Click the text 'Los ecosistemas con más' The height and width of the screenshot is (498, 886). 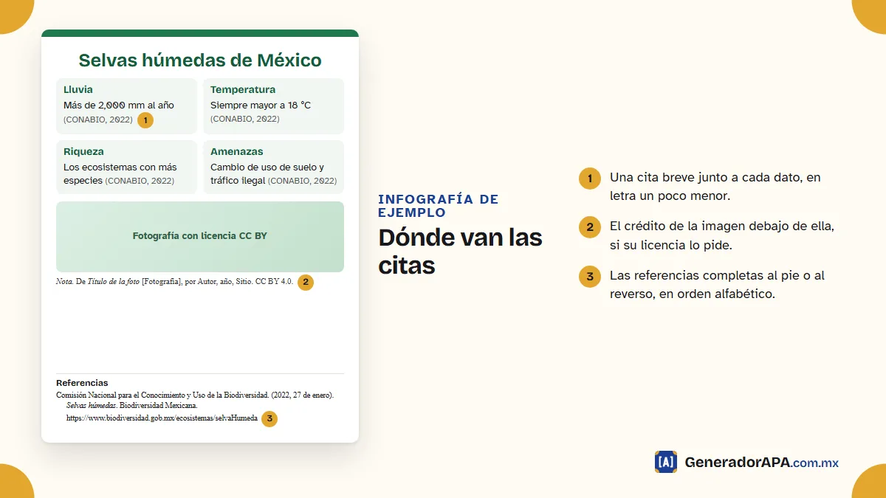coord(120,167)
